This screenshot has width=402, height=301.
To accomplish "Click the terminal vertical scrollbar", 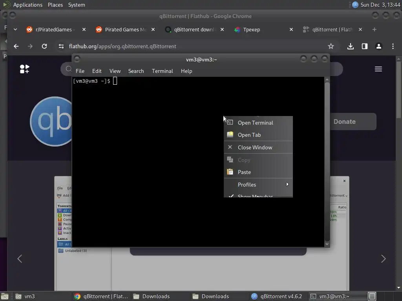I will (327, 162).
